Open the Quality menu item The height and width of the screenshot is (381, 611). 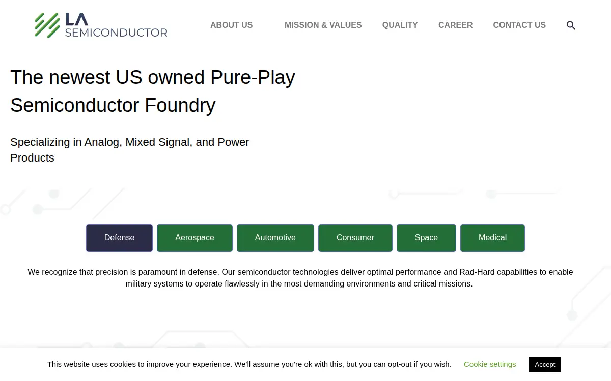400,25
